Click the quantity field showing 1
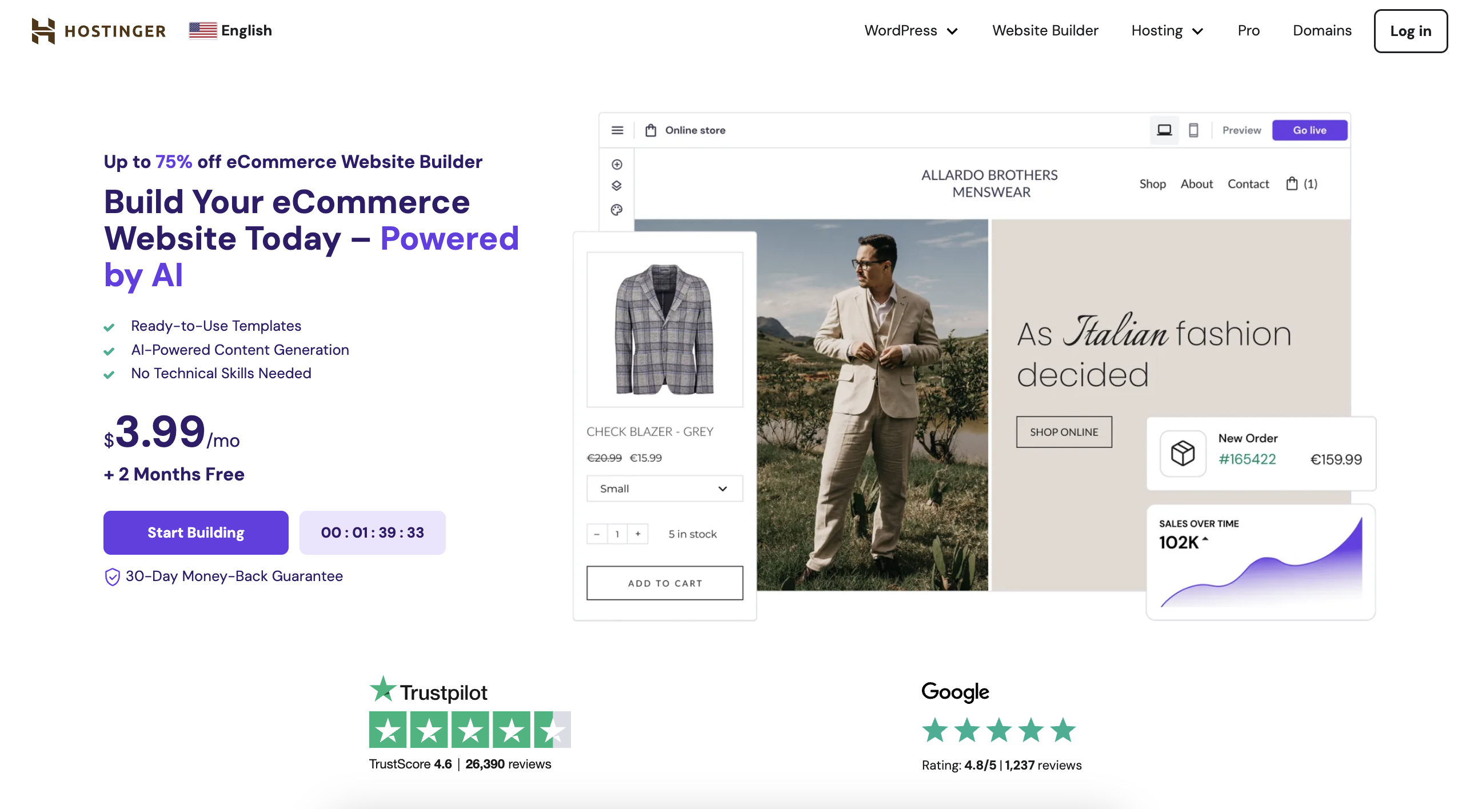Image resolution: width=1478 pixels, height=809 pixels. click(x=617, y=533)
